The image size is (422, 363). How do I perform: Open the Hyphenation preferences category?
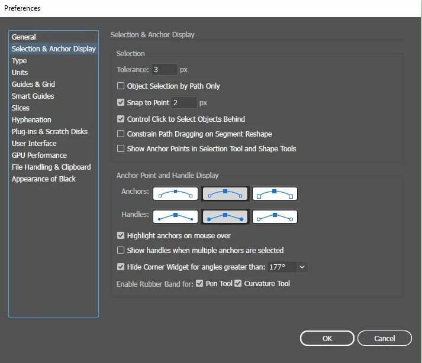click(53, 119)
